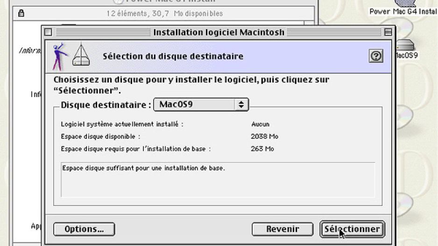Click '12 éléments, 30,7 Mo disponibles' status text

[164, 14]
